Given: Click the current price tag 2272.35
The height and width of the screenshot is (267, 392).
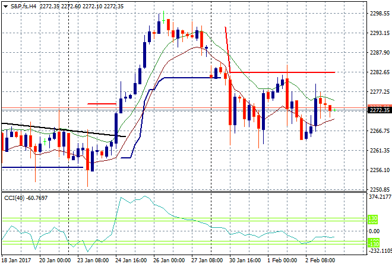Looking at the screenshot, I should 380,110.
